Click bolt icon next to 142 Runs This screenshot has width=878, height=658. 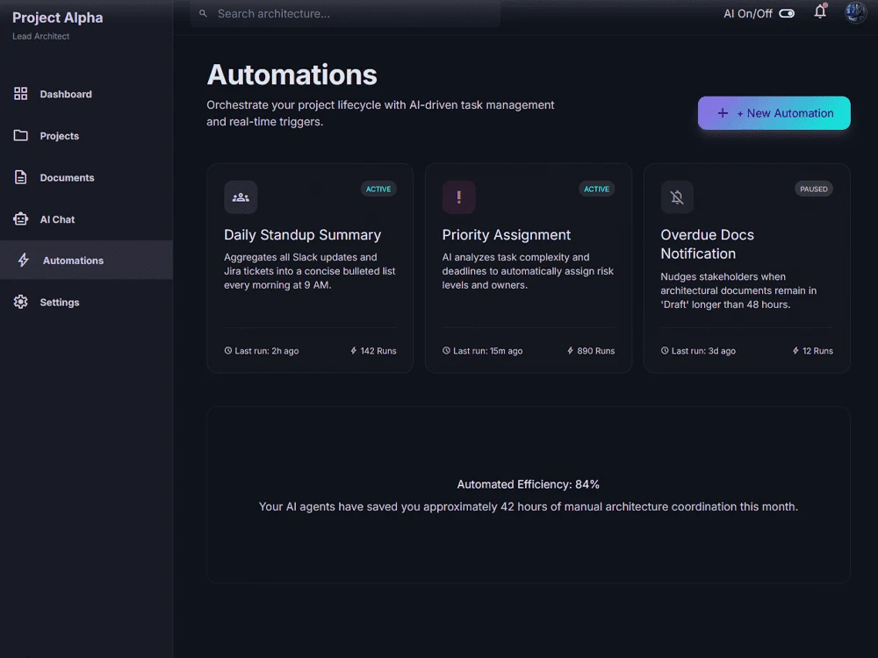coord(353,351)
